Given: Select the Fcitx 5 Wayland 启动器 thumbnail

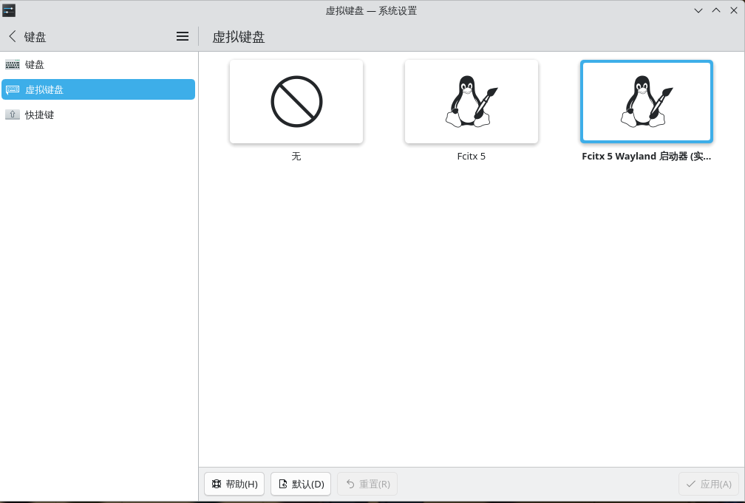Looking at the screenshot, I should click(647, 101).
